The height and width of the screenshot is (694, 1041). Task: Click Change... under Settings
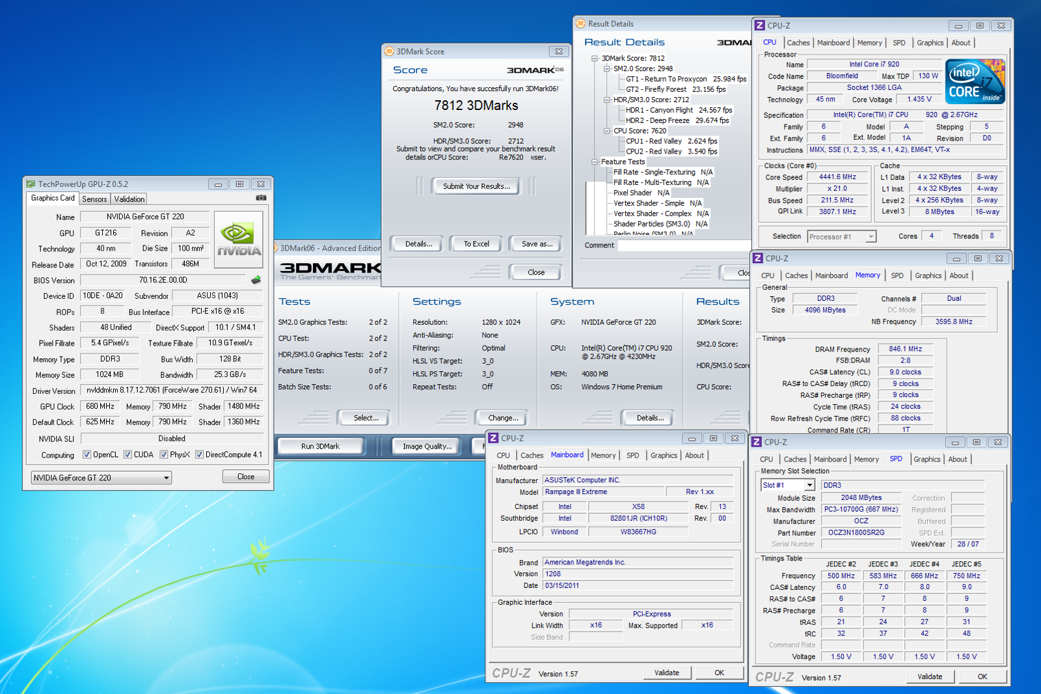click(x=503, y=418)
